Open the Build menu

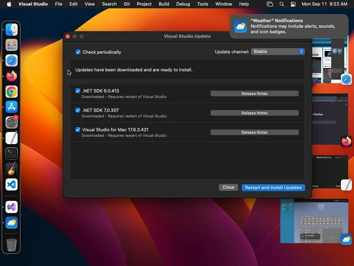(164, 4)
